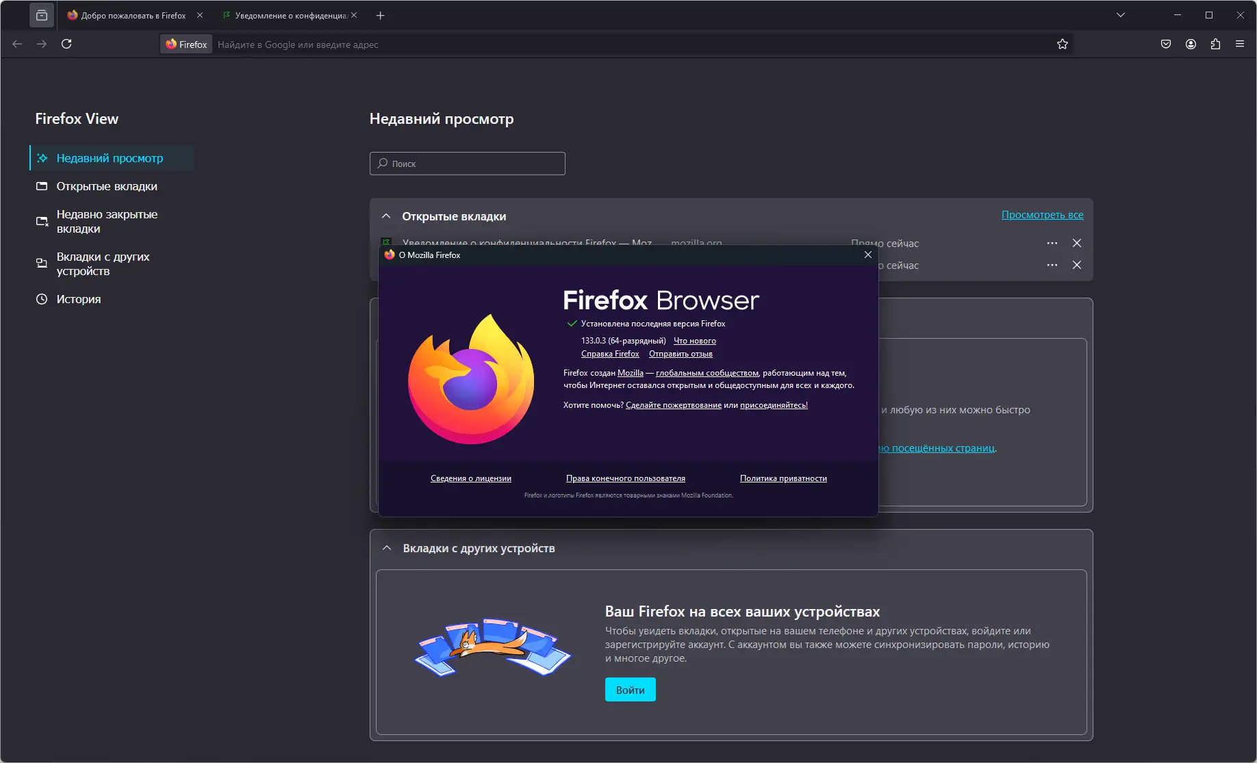The image size is (1257, 763).
Task: Click the More options dots for second open tab
Action: [1052, 265]
